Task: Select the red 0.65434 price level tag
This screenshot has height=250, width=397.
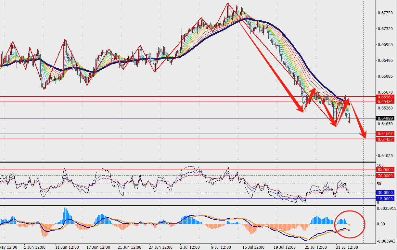Action: [x=385, y=101]
